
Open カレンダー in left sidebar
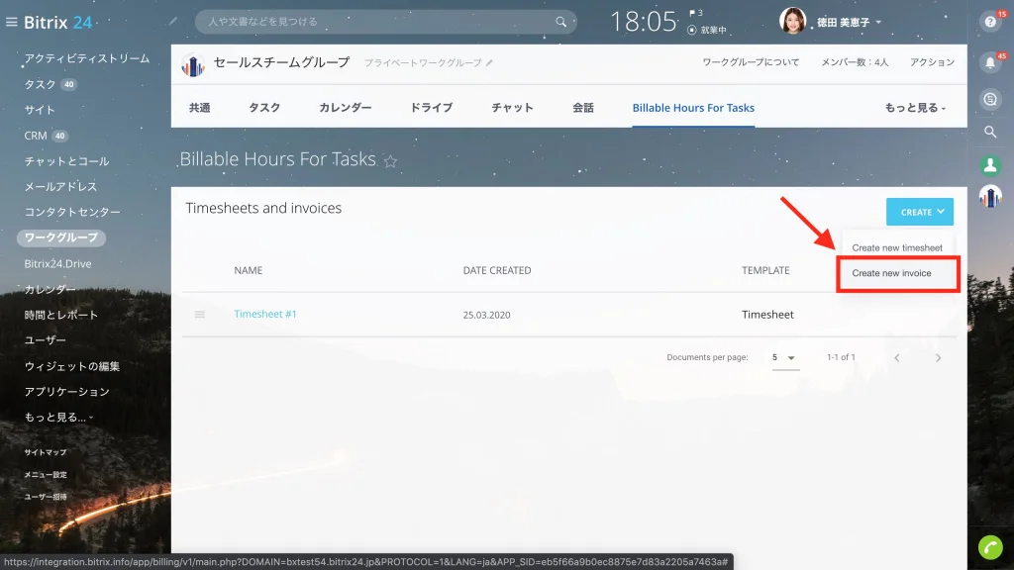(50, 290)
